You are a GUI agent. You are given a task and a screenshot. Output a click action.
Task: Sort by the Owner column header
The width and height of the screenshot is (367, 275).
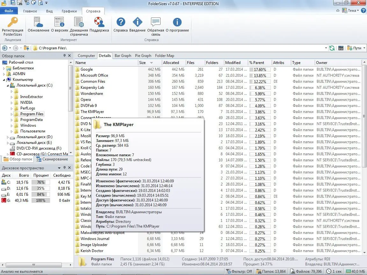pos(338,63)
